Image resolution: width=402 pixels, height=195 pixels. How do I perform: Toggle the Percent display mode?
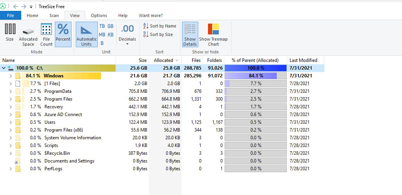pos(63,34)
